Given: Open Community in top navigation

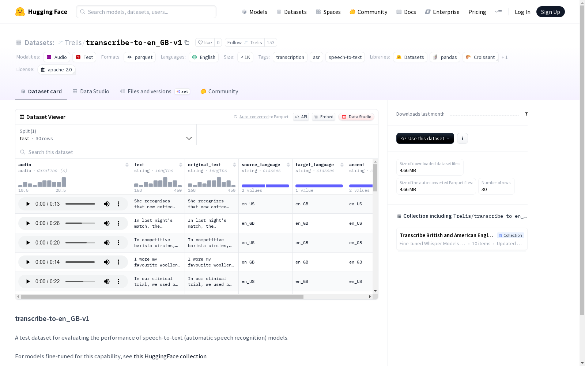Looking at the screenshot, I should [369, 12].
